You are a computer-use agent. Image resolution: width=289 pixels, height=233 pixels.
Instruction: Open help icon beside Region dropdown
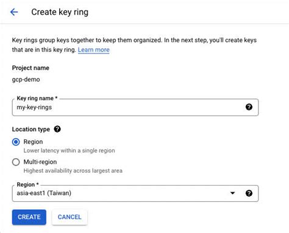(249, 193)
